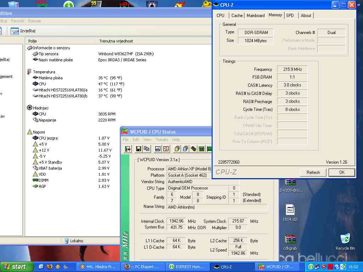Launch Firefox from the quick launch bar
The image size is (363, 272).
(50, 267)
